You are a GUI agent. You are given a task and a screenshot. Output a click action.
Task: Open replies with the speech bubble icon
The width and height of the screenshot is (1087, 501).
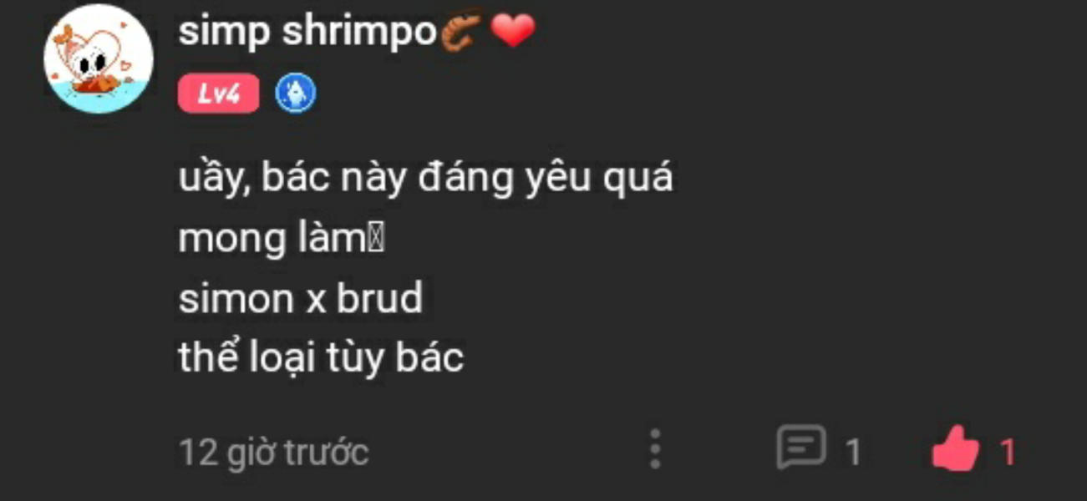(x=800, y=448)
